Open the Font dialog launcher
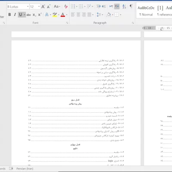The height and width of the screenshot is (172, 172). [67, 23]
